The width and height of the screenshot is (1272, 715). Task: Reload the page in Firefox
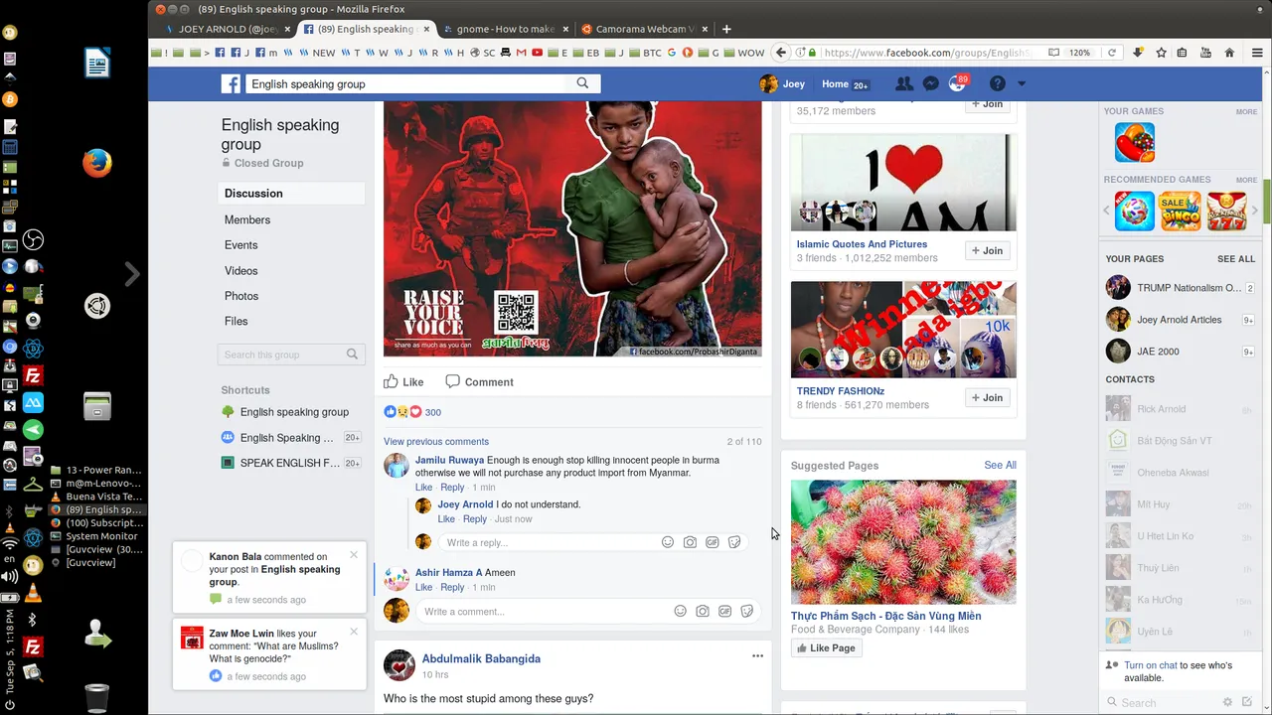click(1112, 53)
